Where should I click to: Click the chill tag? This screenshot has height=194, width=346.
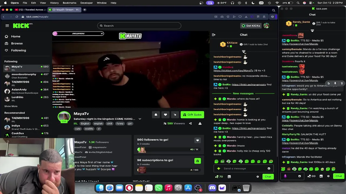coord(109,124)
